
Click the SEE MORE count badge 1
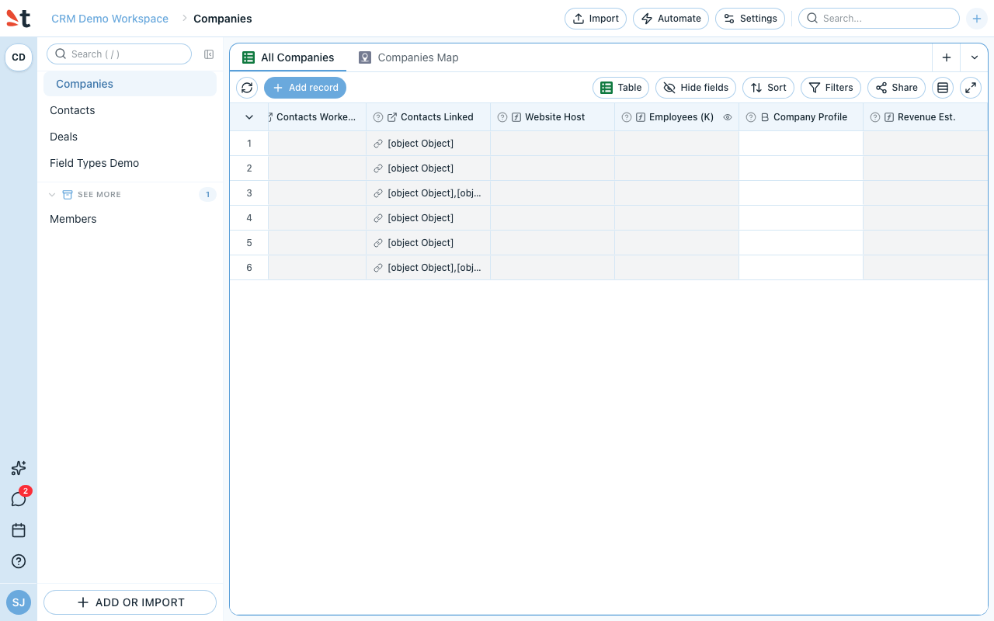click(207, 195)
